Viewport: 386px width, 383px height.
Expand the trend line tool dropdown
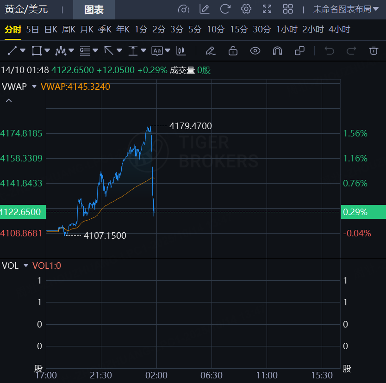(x=22, y=50)
